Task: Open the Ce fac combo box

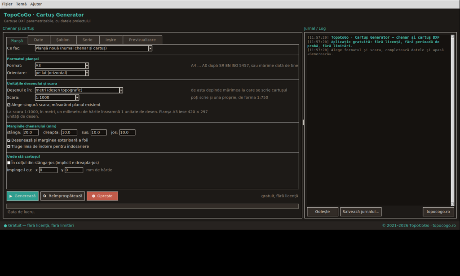Action: pos(93,48)
